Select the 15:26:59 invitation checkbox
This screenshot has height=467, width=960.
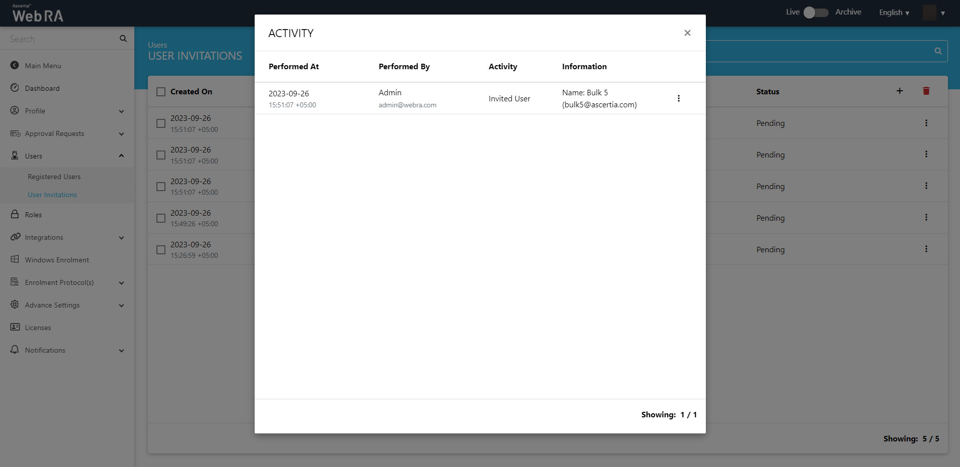(161, 250)
